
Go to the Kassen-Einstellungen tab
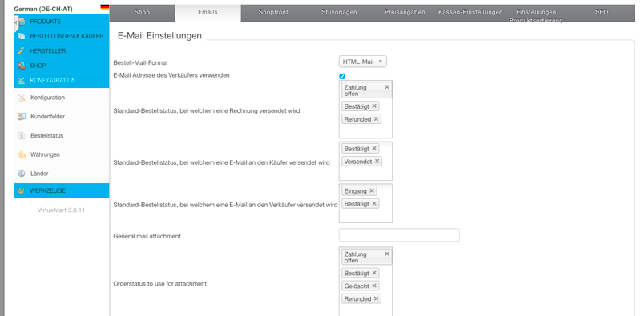(x=470, y=13)
